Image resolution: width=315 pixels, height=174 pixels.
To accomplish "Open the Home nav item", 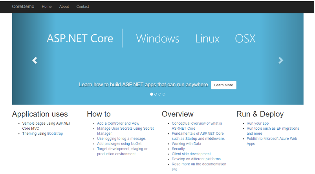I will tap(47, 7).
